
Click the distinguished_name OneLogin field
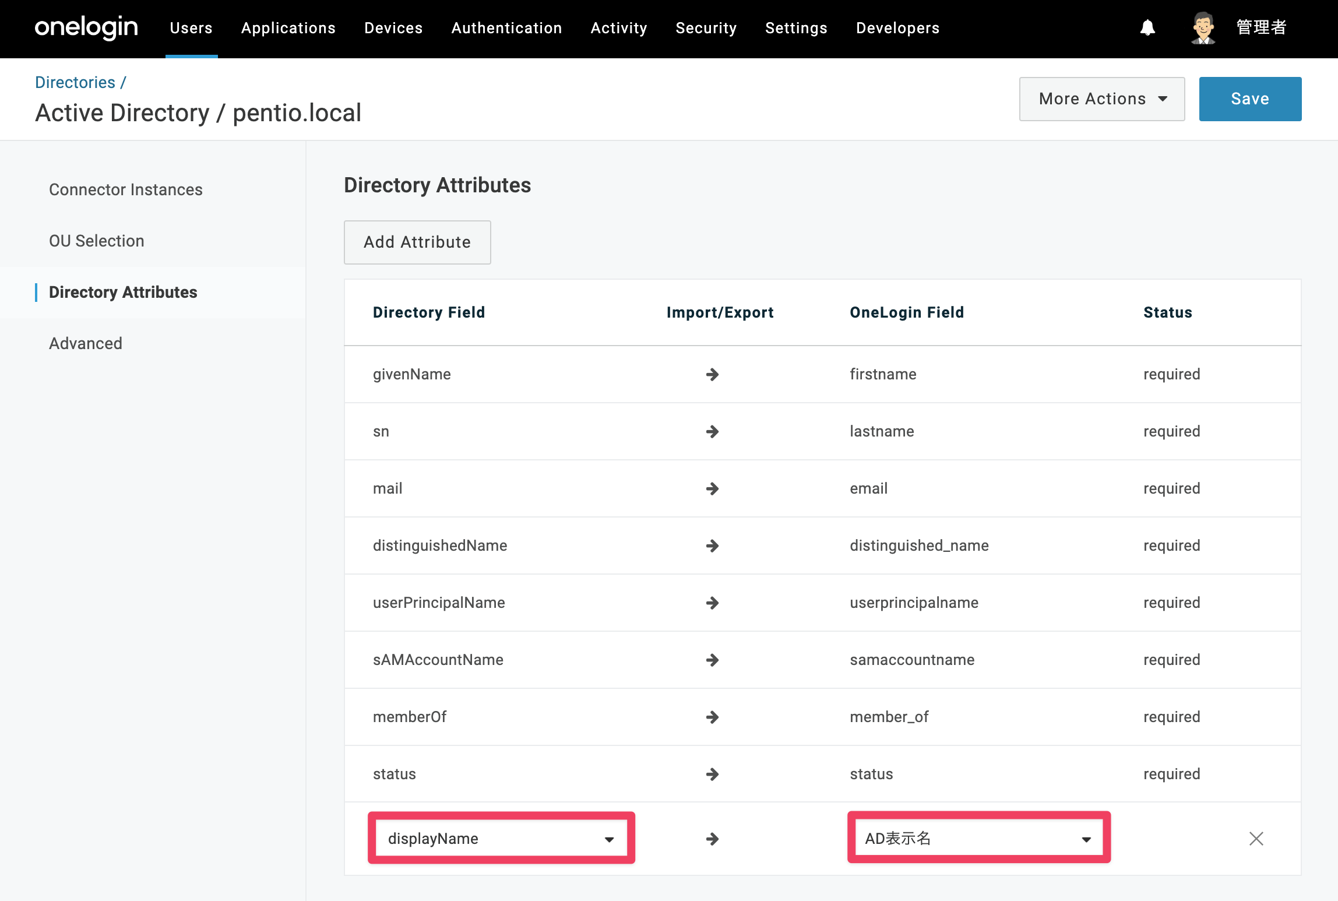pyautogui.click(x=919, y=545)
